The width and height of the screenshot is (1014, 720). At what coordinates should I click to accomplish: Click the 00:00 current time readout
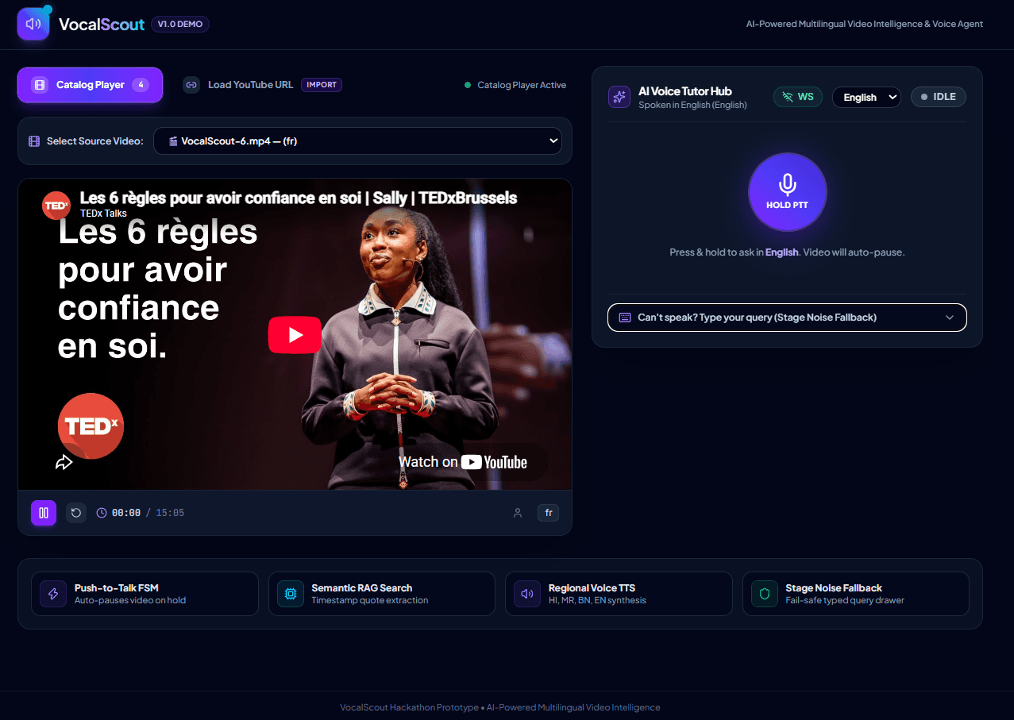coord(126,513)
